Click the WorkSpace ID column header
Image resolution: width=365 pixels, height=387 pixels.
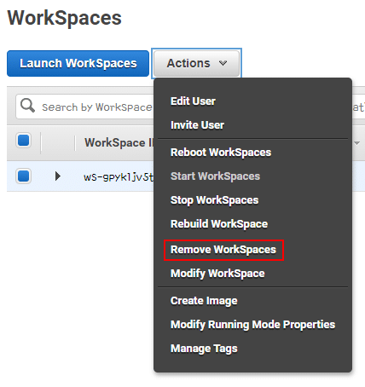click(x=119, y=142)
